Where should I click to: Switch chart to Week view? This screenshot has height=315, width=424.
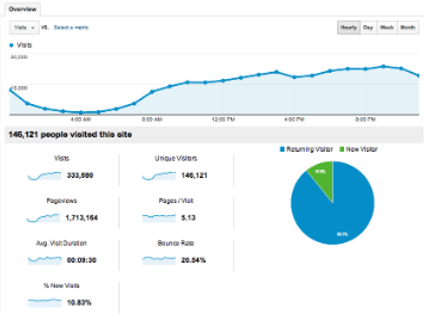(x=387, y=28)
